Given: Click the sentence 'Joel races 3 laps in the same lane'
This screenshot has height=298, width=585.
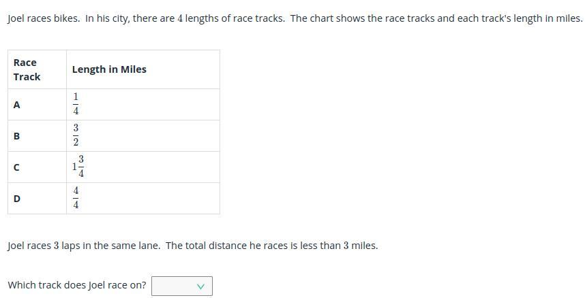Looking at the screenshot, I should pyautogui.click(x=84, y=246).
